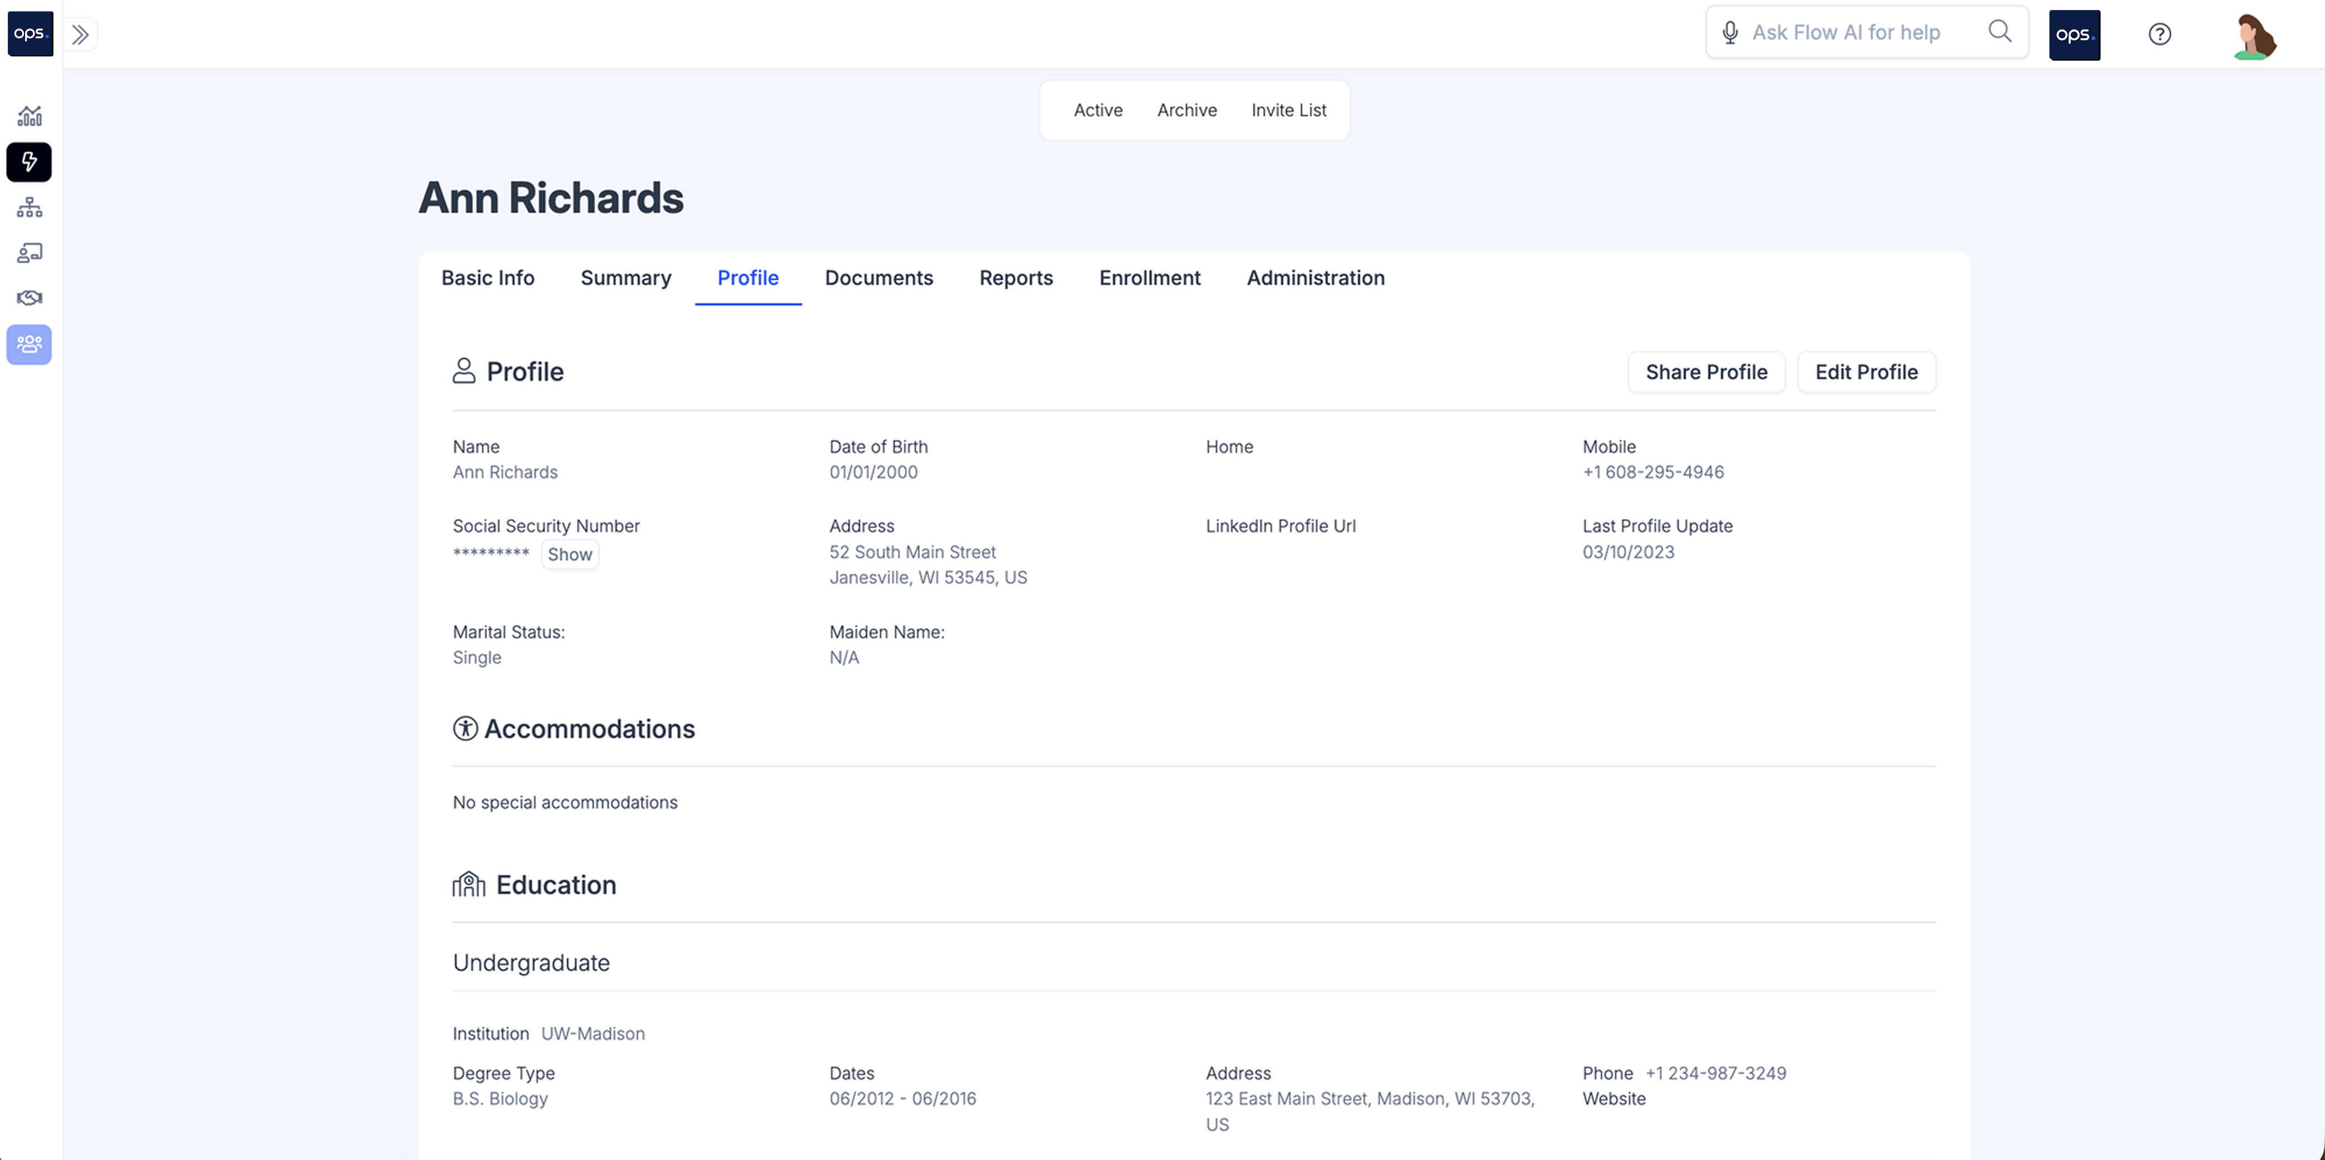Click the ops logo at top left
Viewport: 2325px width, 1160px height.
coord(30,33)
